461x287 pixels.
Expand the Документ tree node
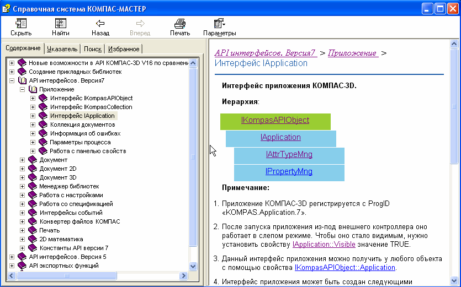coord(22,160)
